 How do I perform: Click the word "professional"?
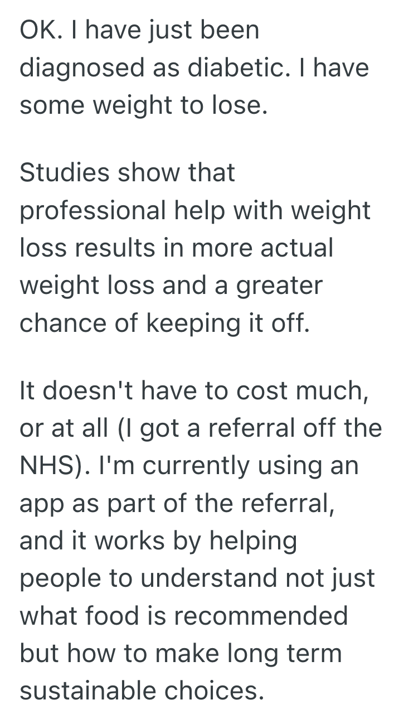pos(93,211)
